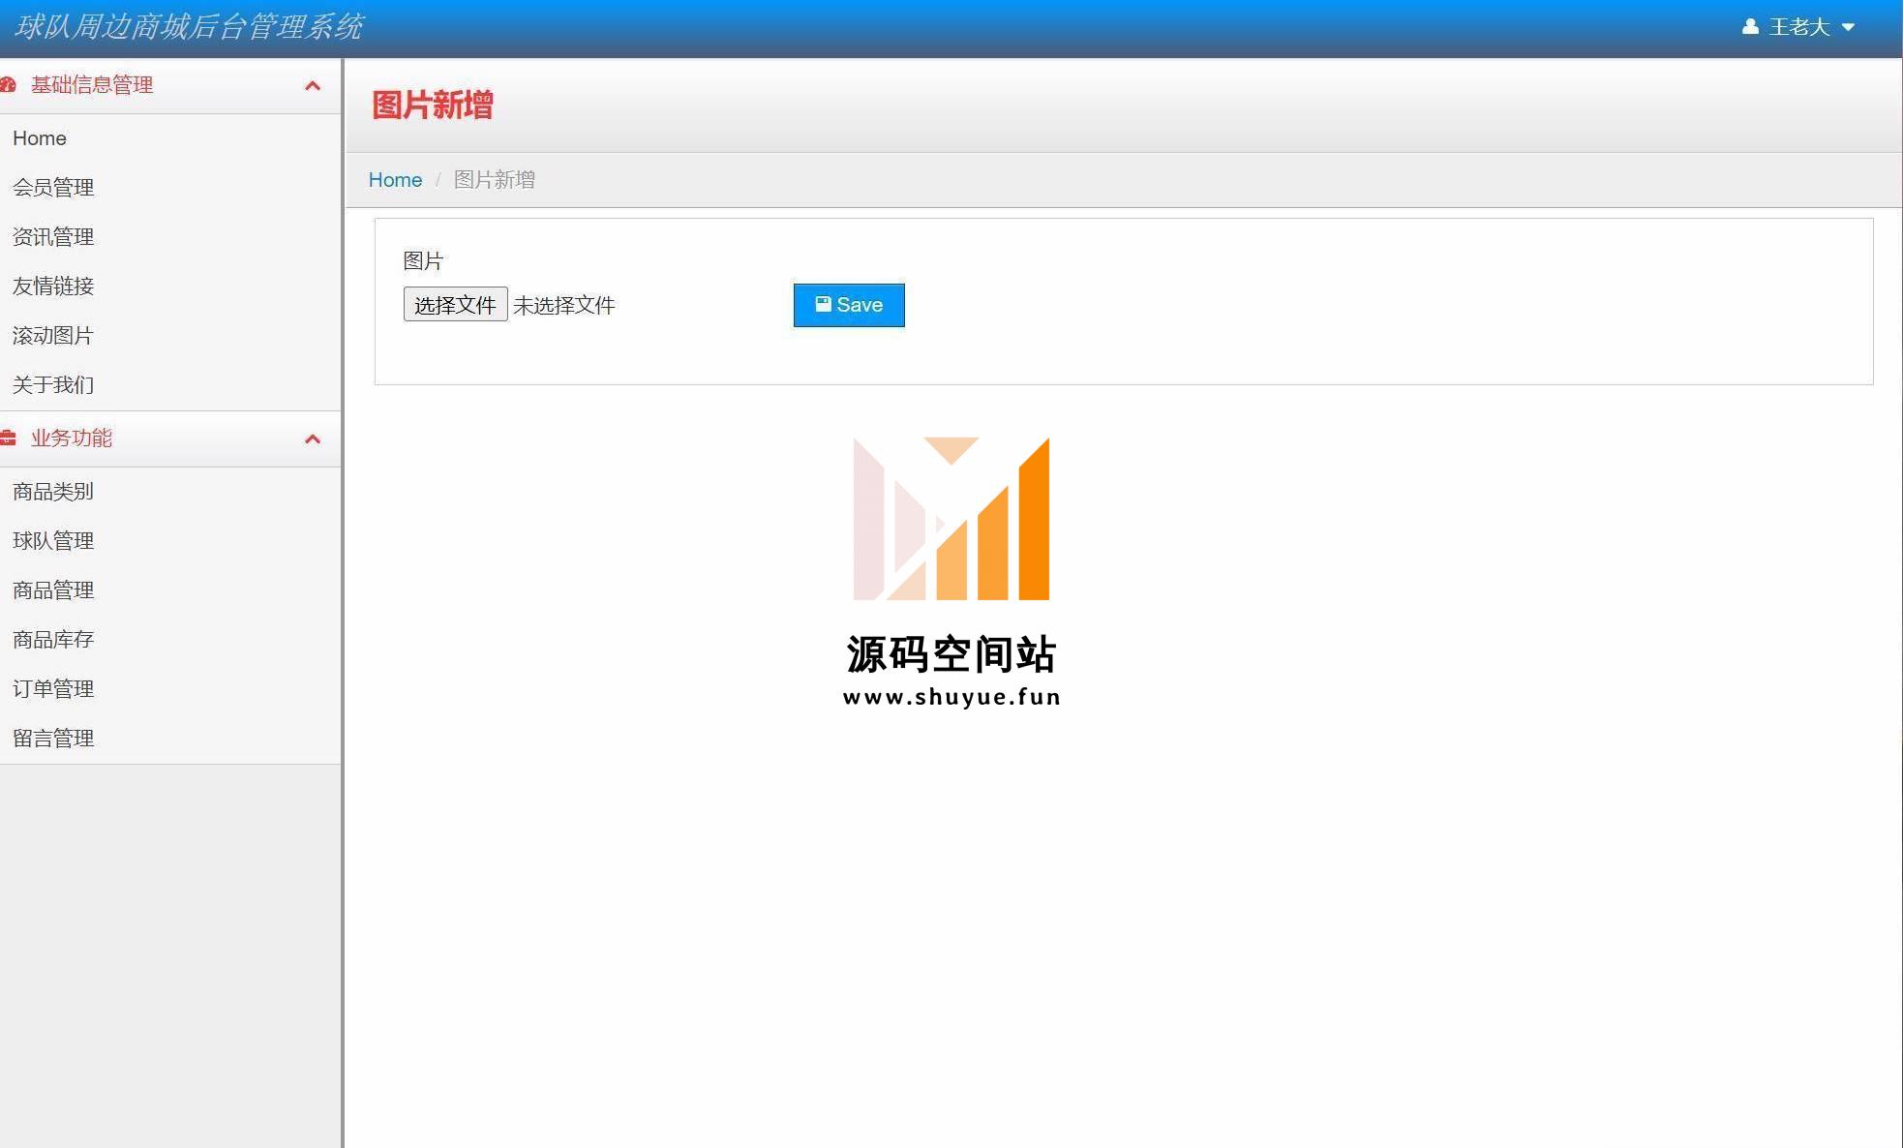
Task: Open 友情链接 in the sidebar
Action: (x=53, y=287)
